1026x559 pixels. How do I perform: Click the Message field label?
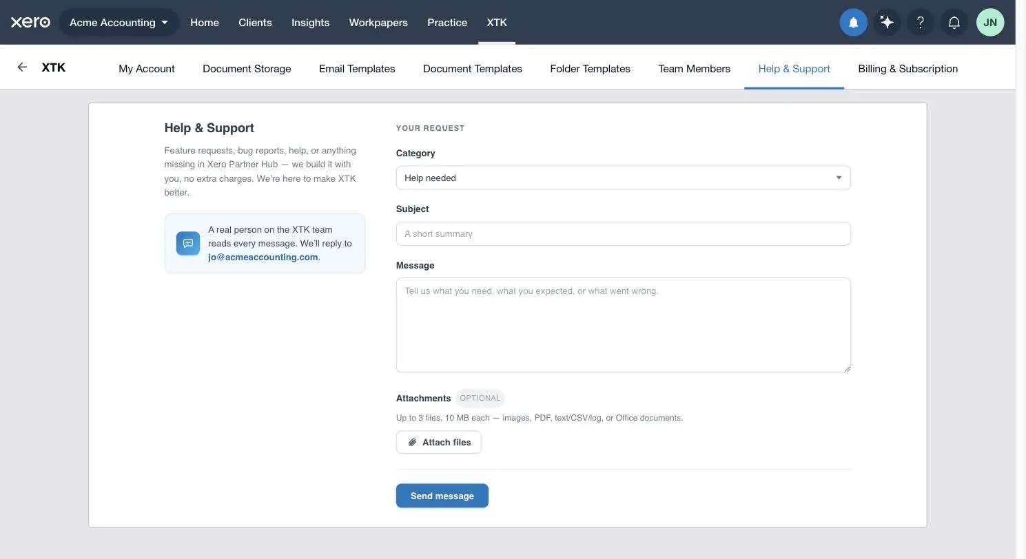(415, 265)
